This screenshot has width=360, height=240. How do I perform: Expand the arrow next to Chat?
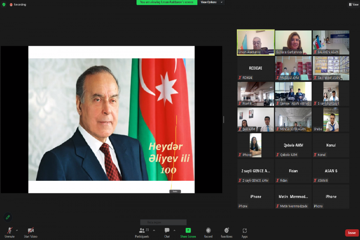coord(174,230)
